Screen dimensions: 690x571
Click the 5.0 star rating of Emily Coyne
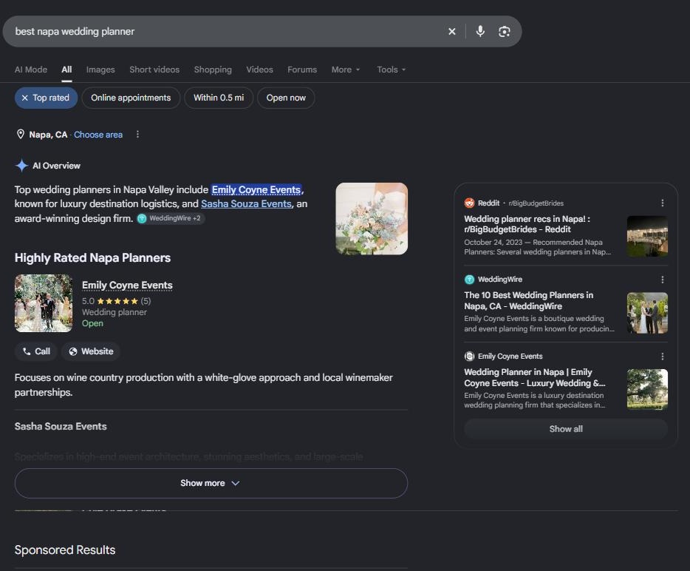click(116, 301)
